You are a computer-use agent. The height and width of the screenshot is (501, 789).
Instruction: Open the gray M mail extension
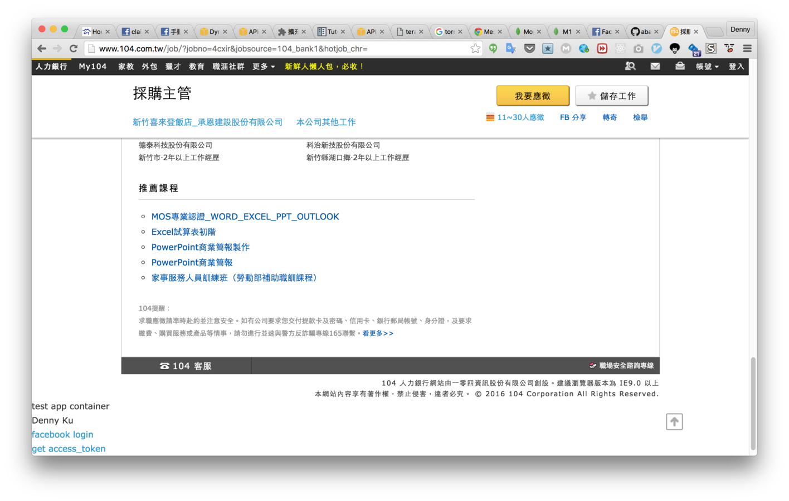pos(566,48)
